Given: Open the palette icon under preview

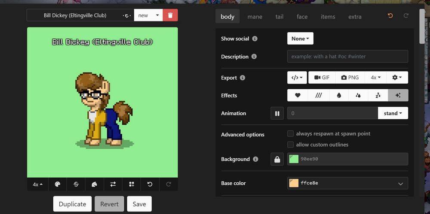Looking at the screenshot, I should [x=57, y=184].
